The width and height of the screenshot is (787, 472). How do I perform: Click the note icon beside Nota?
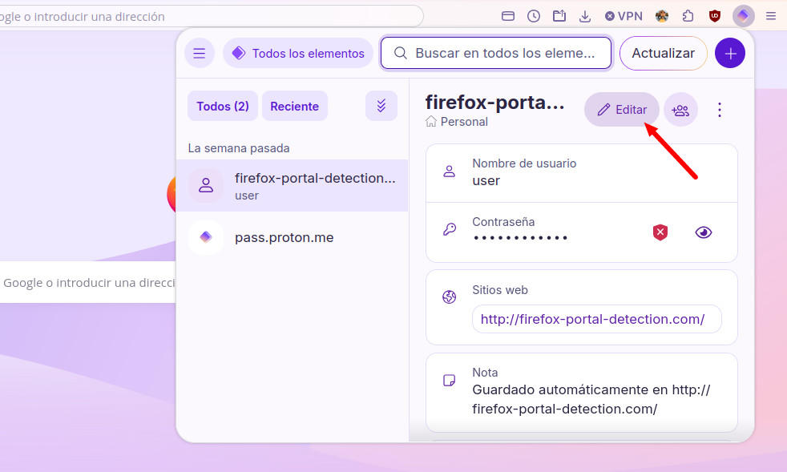(x=450, y=380)
